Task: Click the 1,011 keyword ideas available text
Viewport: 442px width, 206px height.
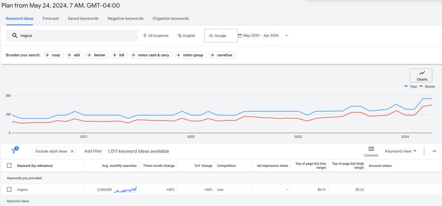Action: pos(139,151)
